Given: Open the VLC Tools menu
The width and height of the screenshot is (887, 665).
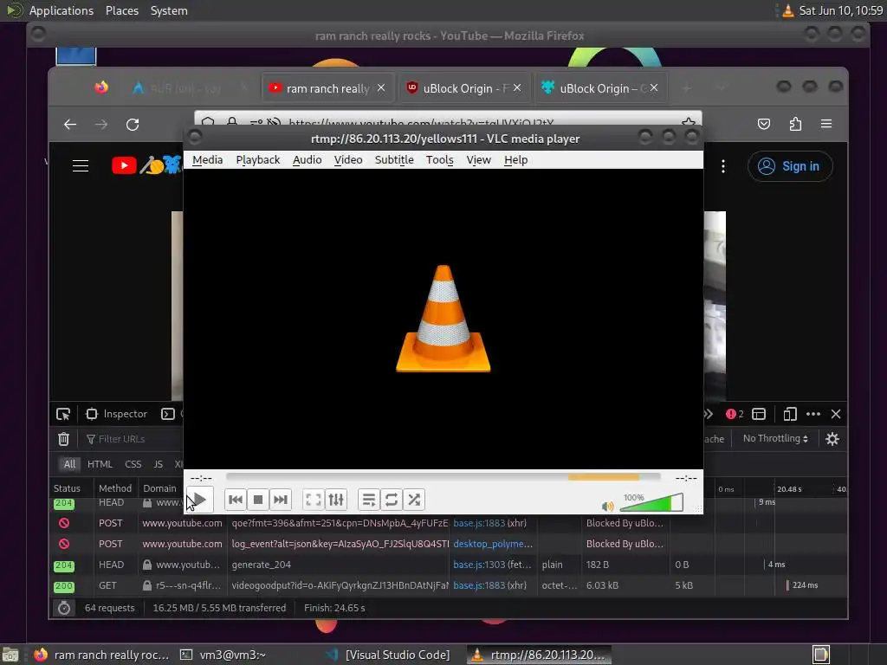Looking at the screenshot, I should (x=439, y=160).
